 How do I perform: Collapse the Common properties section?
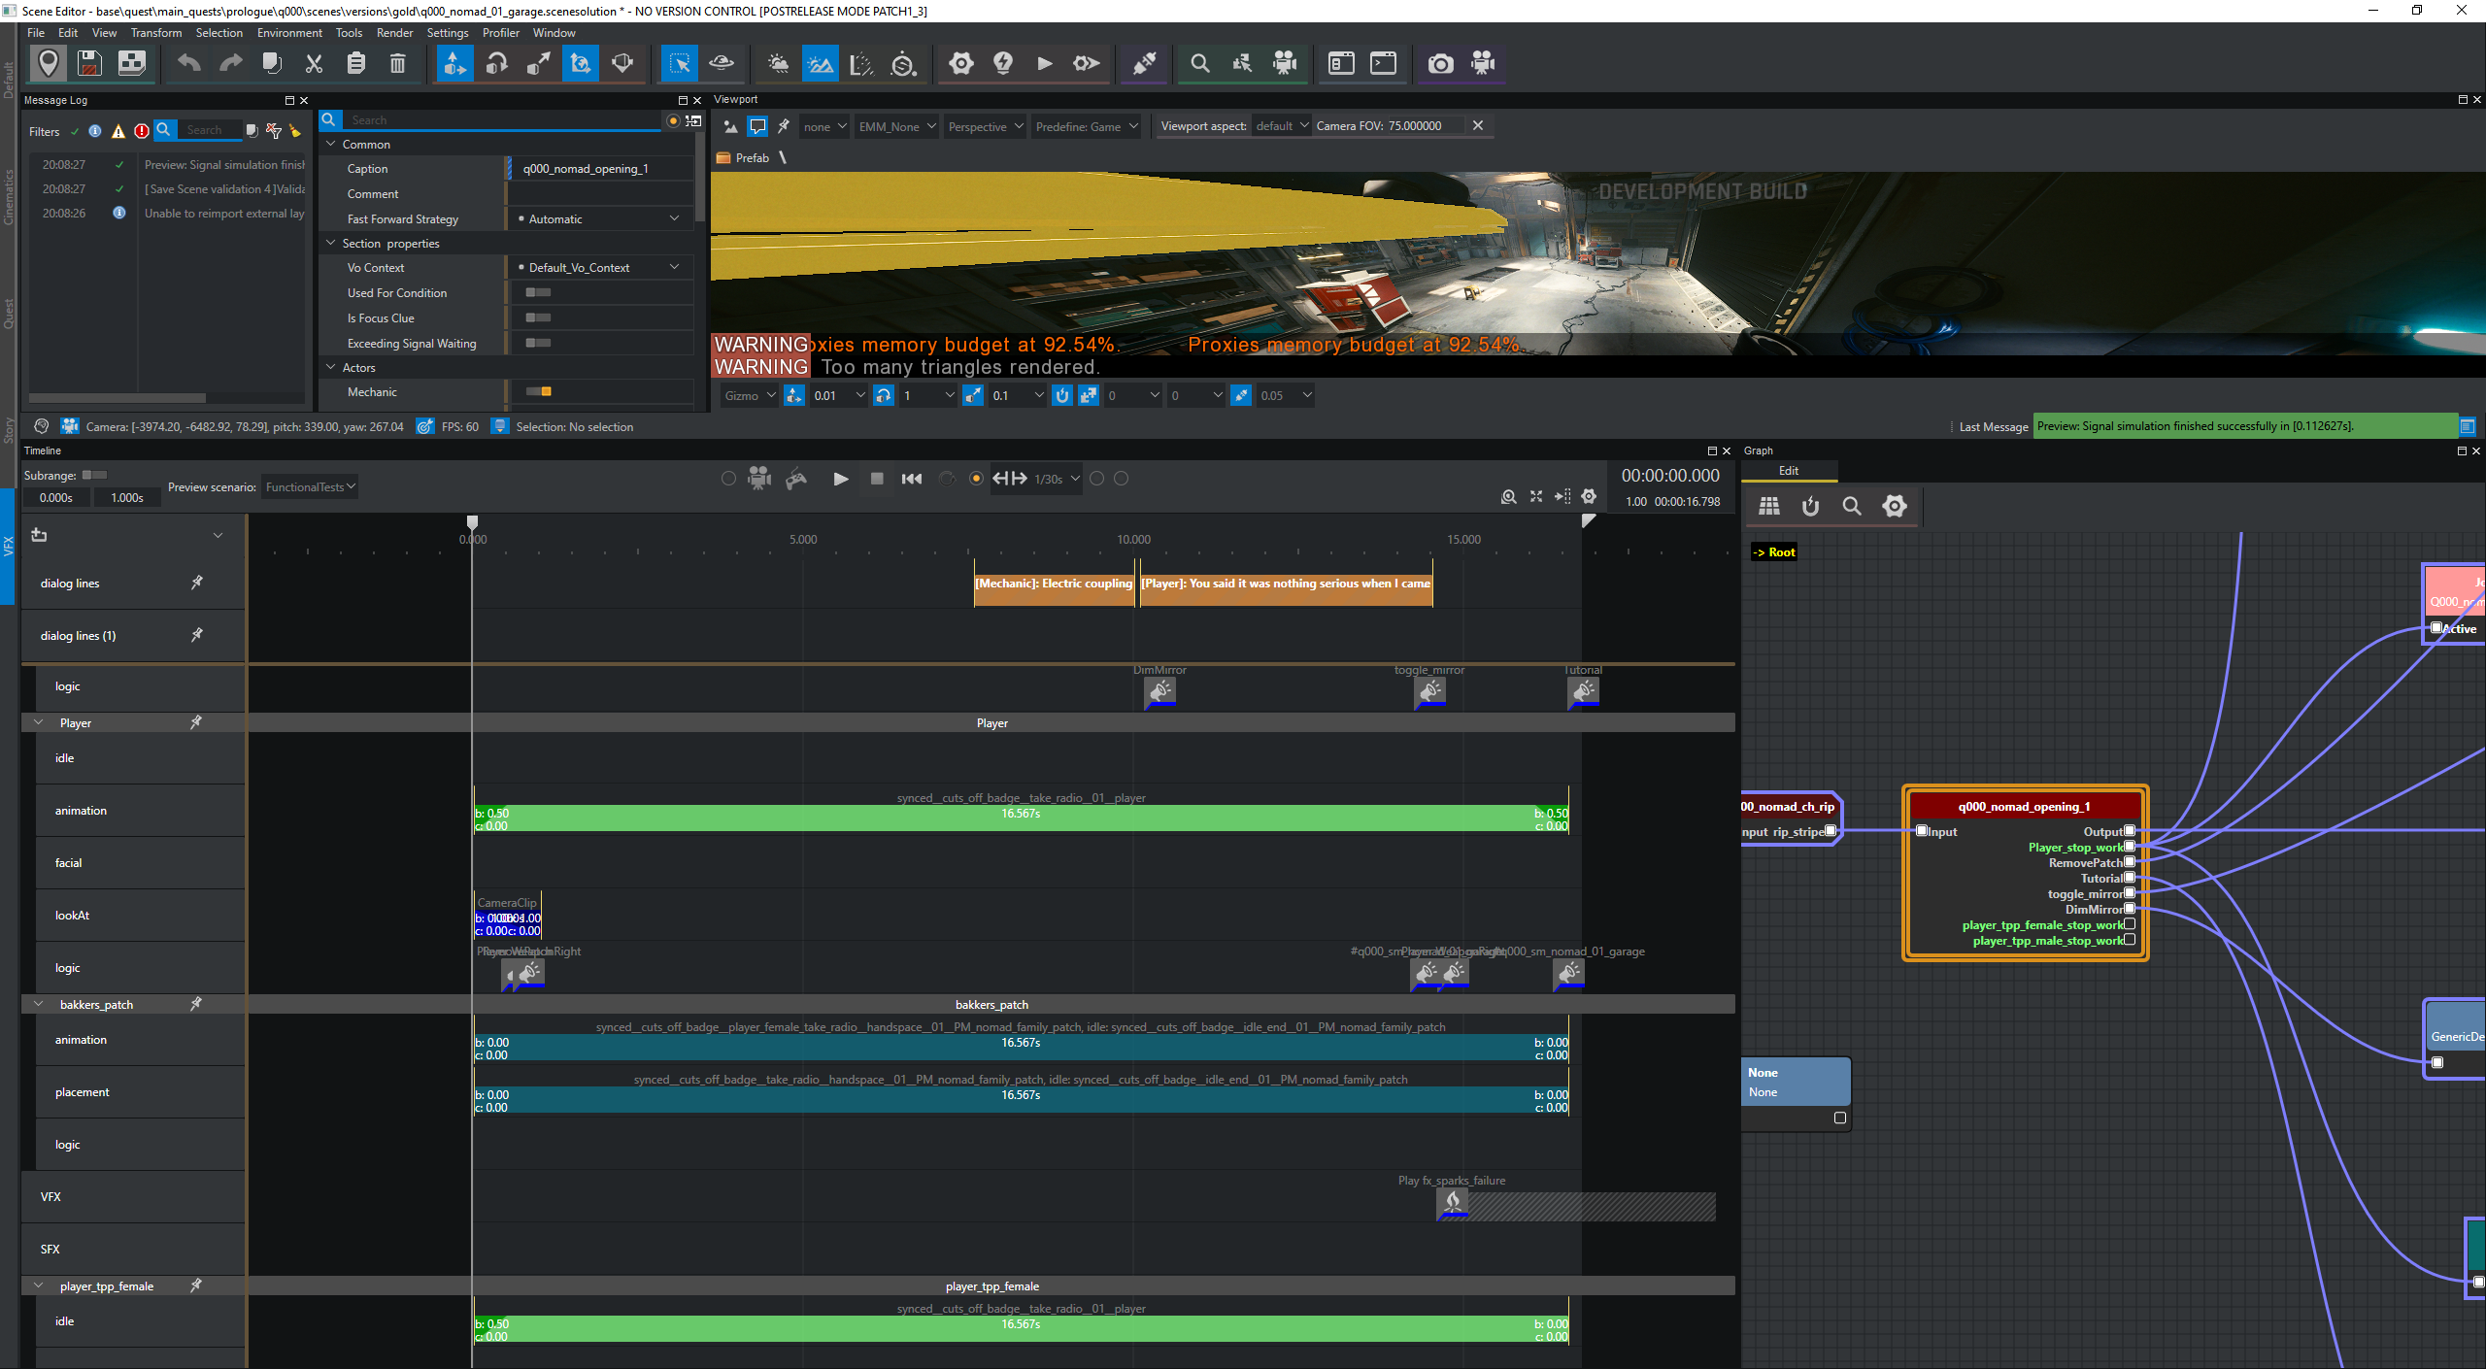pyautogui.click(x=331, y=144)
